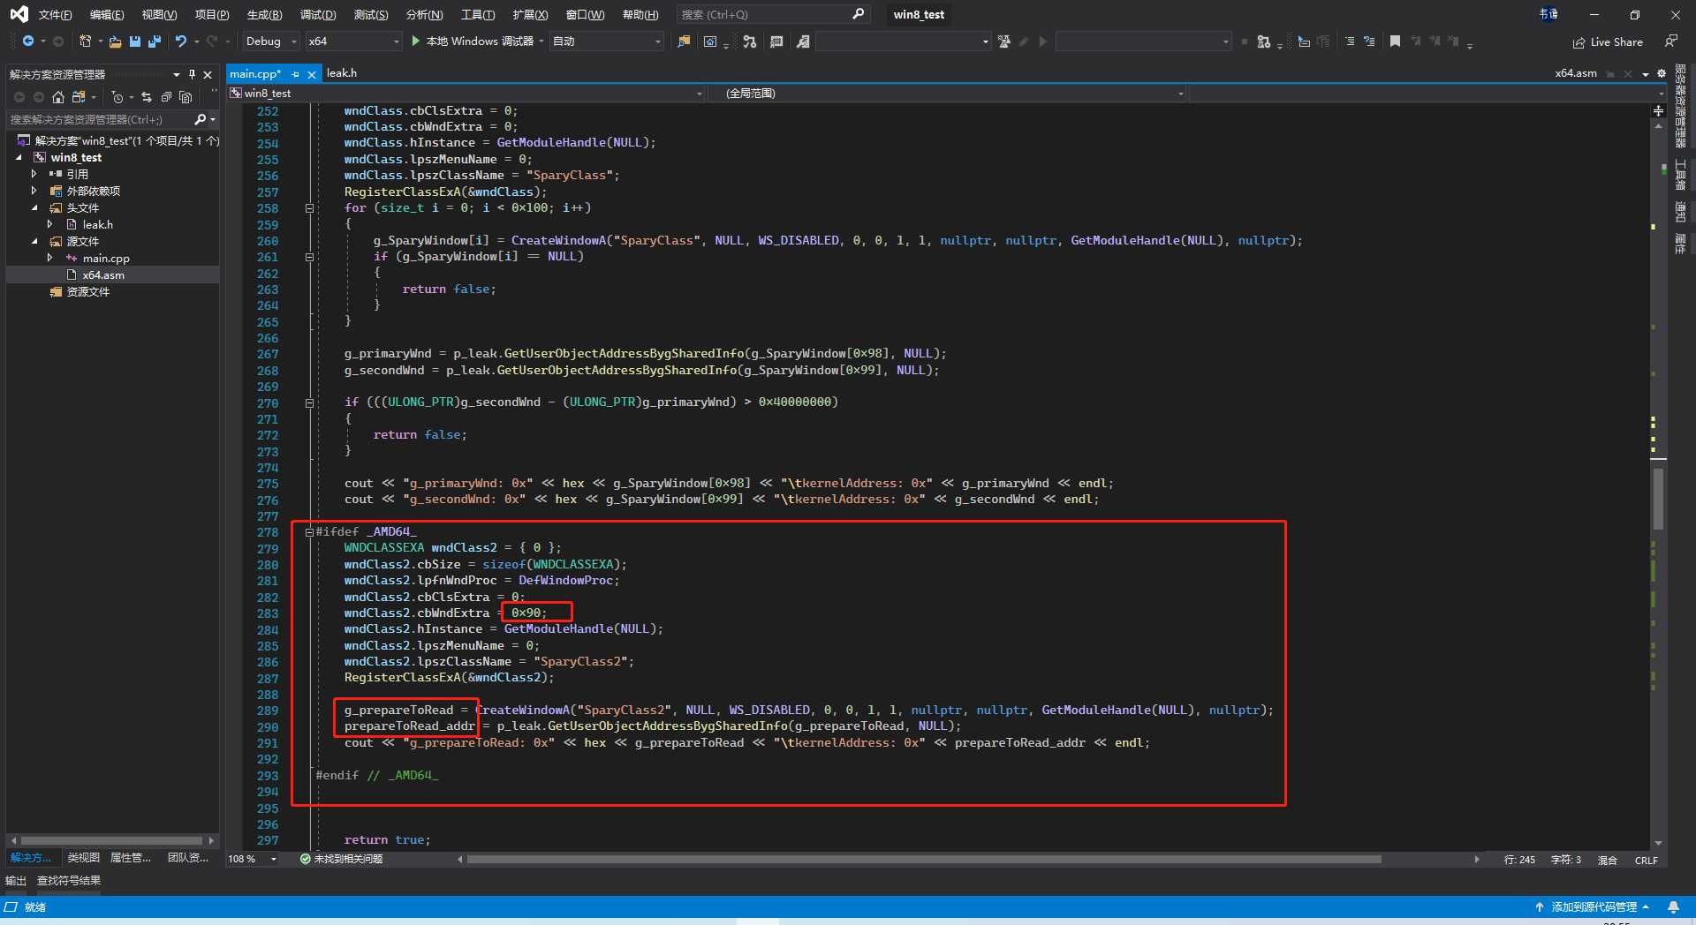The height and width of the screenshot is (925, 1696).
Task: Open the 扩展(X) extensions menu
Action: [530, 15]
